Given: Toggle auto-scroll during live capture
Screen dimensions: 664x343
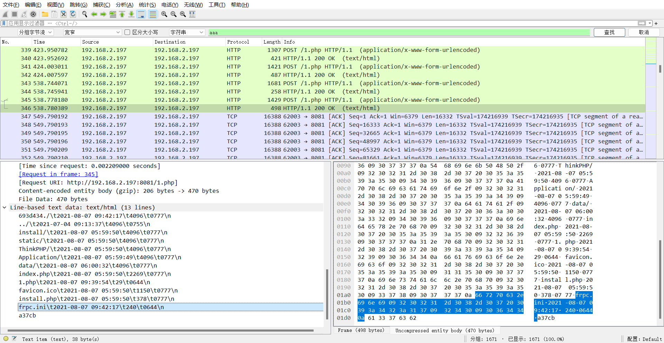Looking at the screenshot, I should (141, 14).
